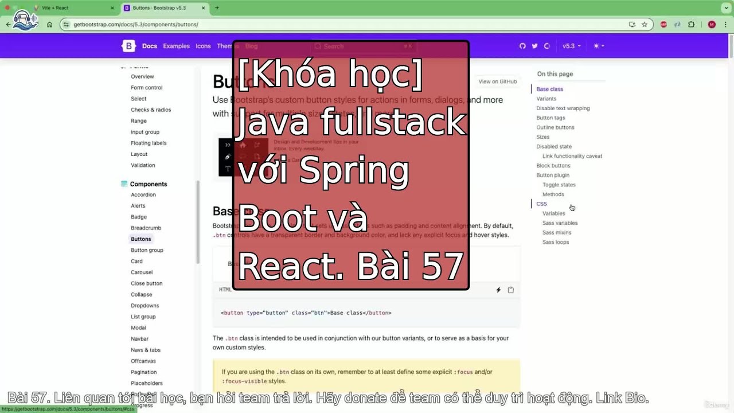
Task: Select the pen annotation tool
Action: (x=227, y=157)
